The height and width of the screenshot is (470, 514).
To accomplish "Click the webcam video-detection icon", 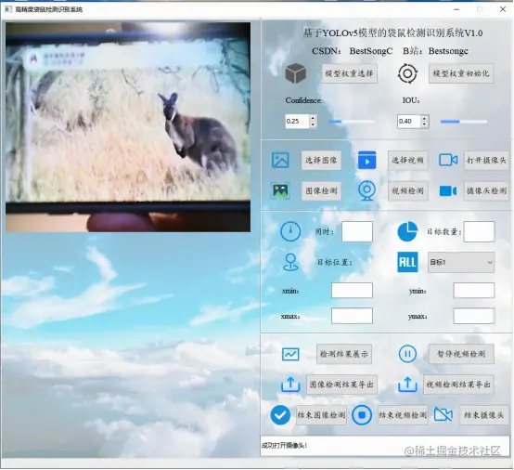I will (x=366, y=190).
